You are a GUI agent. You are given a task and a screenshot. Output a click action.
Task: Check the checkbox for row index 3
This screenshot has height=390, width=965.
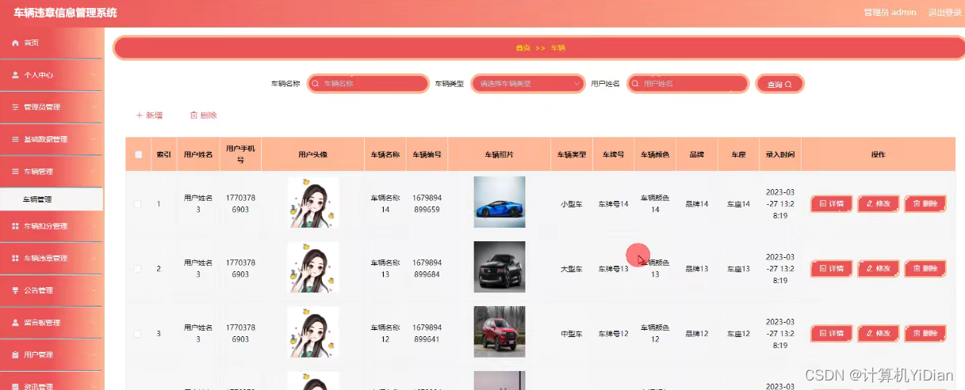click(x=137, y=334)
